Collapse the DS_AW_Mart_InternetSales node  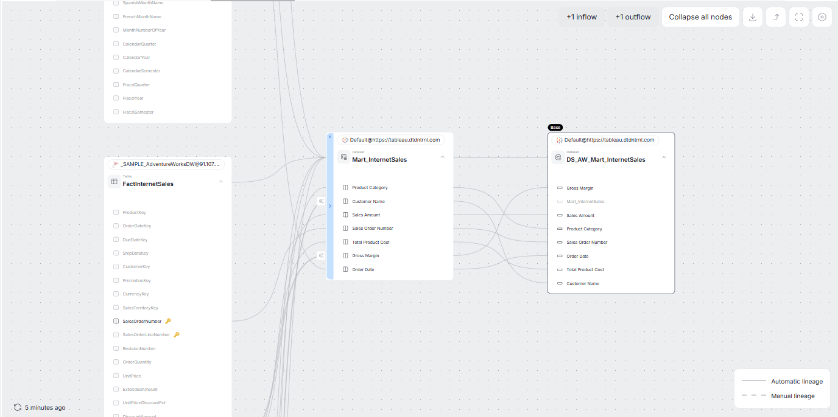coord(664,157)
